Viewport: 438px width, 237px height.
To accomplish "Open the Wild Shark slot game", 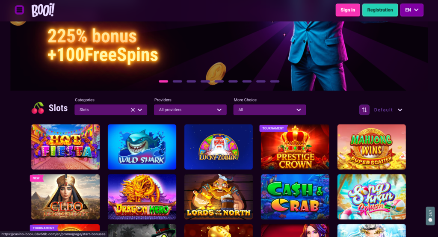I will 142,147.
